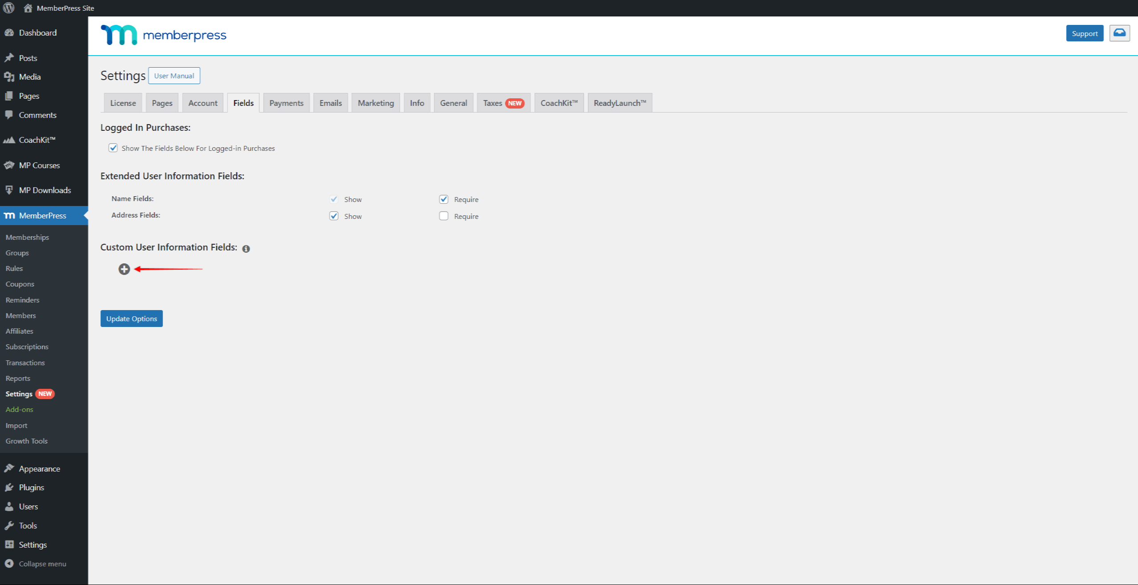
Task: Click the info icon beside Custom User Information Fields
Action: [x=246, y=249]
